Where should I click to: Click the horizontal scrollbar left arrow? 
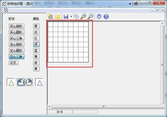click(49, 107)
